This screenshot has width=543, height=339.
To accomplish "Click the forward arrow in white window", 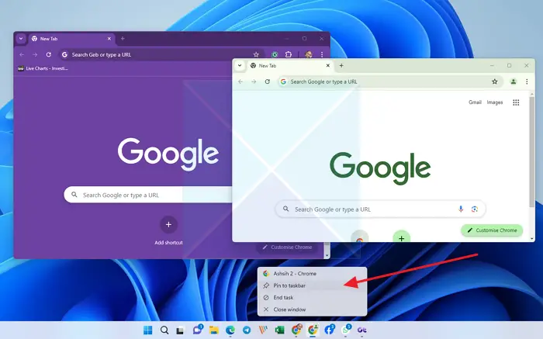I will 254,81.
